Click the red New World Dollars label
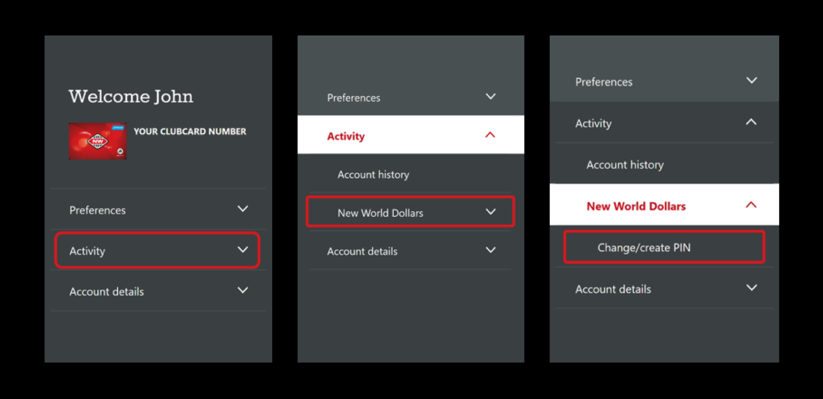 tap(636, 206)
